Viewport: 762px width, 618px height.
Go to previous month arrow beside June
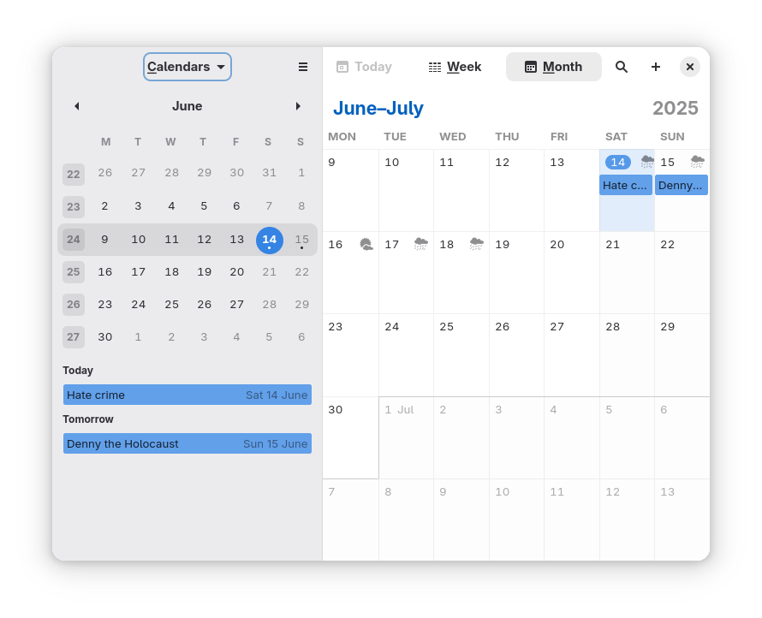(77, 106)
